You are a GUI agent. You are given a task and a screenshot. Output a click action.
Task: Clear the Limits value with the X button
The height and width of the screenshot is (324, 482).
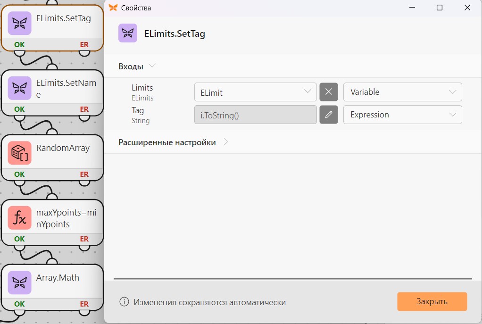[329, 92]
